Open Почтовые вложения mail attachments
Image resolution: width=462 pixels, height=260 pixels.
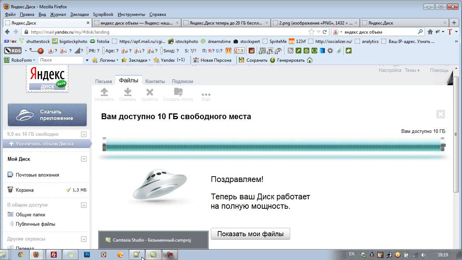click(x=37, y=175)
